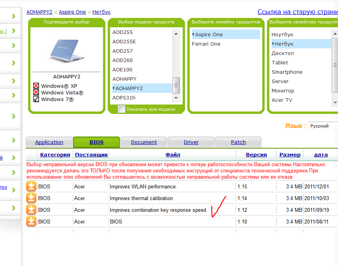Click product family list scroll up arrow
338x266 pixels.
[335, 34]
